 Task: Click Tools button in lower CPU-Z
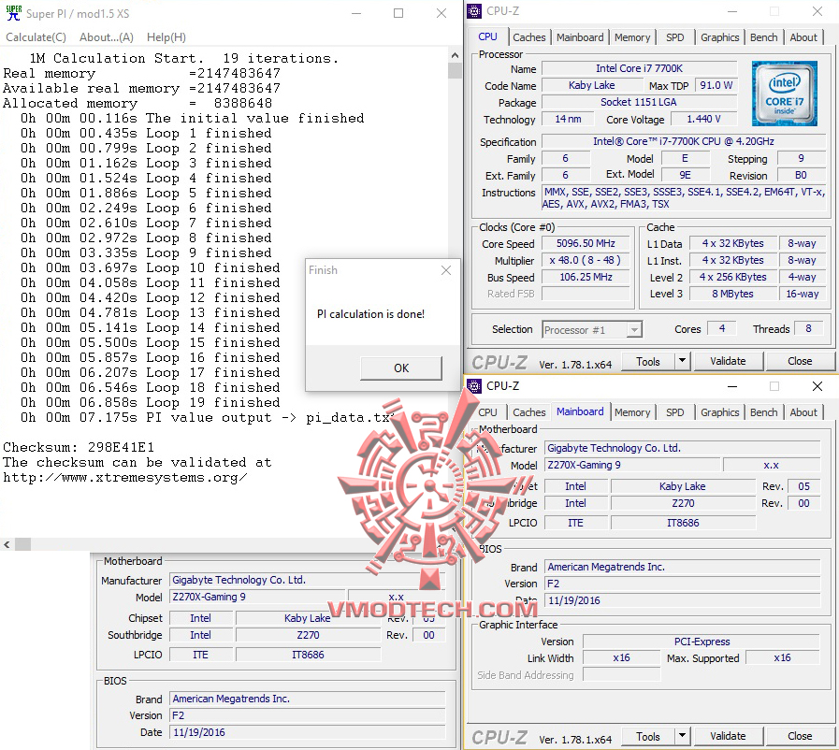coord(648,737)
